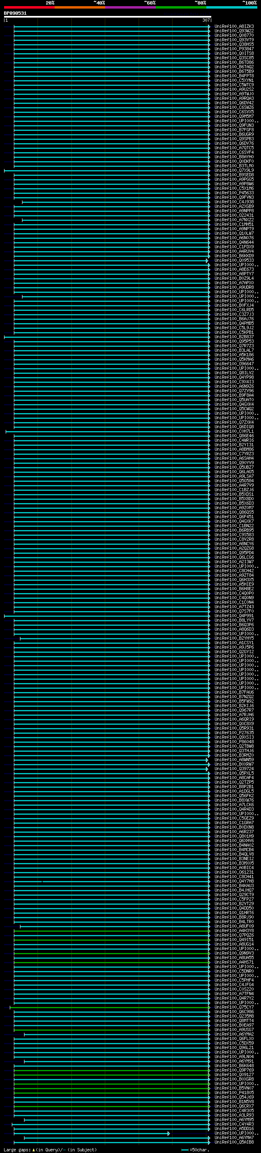Click the UniRef100_B2YHY5 label
261x1153 pixels.
(x=234, y=638)
